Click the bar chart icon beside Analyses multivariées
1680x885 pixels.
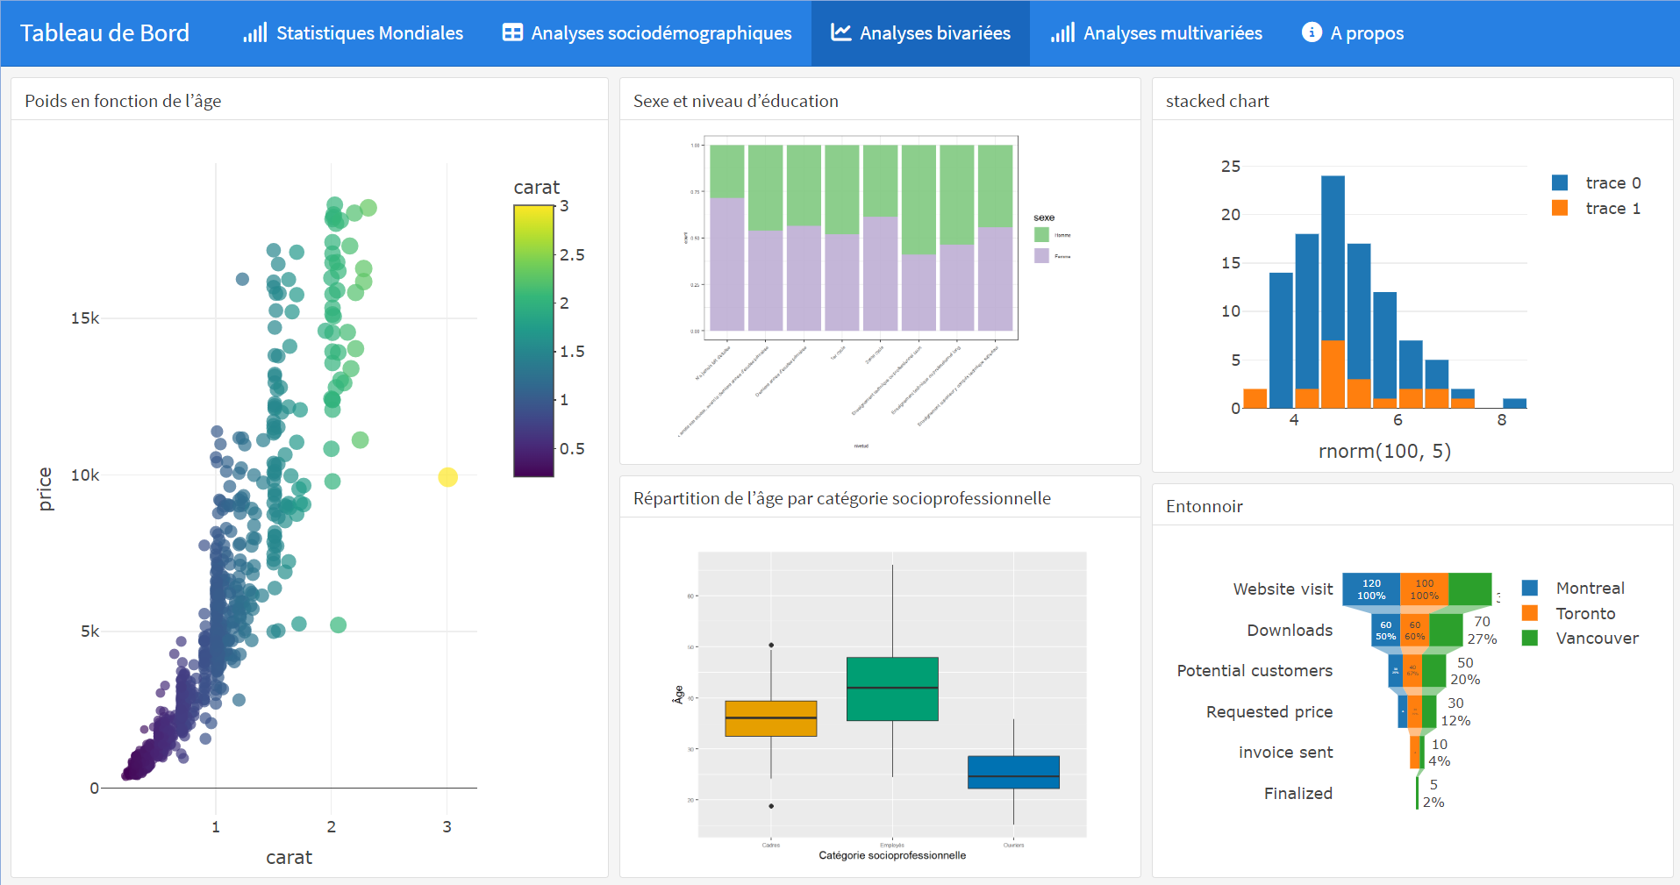pos(1062,33)
